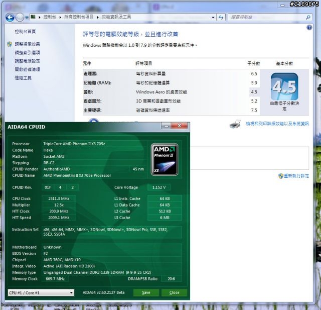
Task: Select the 圖形 subscore 4.5 cell
Action: click(254, 92)
